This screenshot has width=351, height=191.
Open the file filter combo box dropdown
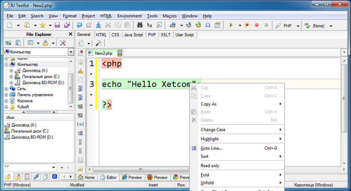click(x=54, y=167)
